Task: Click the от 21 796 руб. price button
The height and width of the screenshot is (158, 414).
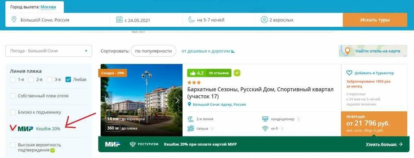Action: 374,124
